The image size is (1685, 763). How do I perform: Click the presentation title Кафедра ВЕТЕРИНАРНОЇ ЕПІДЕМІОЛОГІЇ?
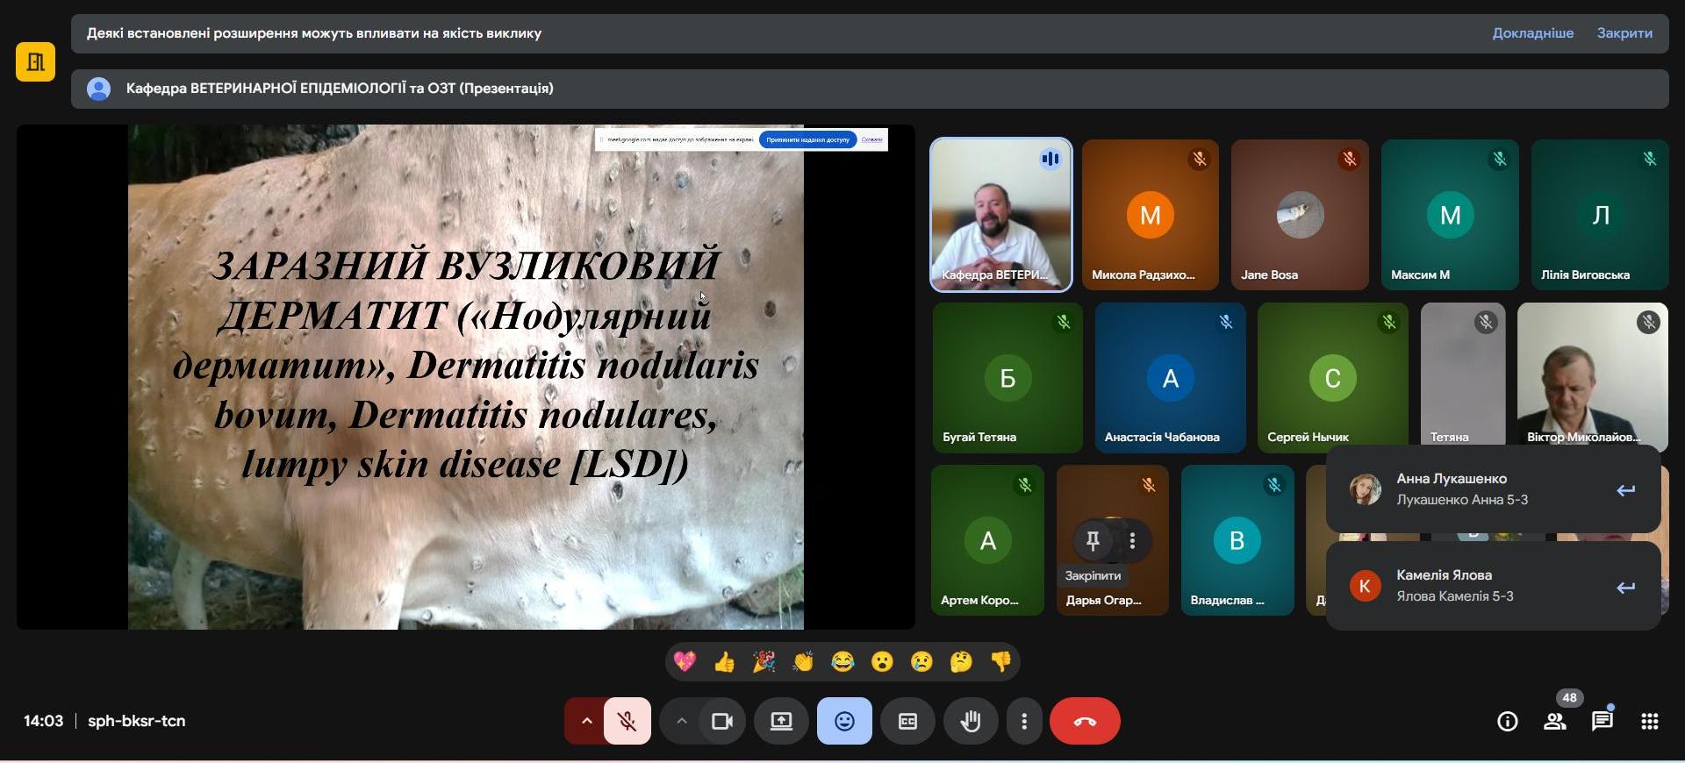coord(340,89)
